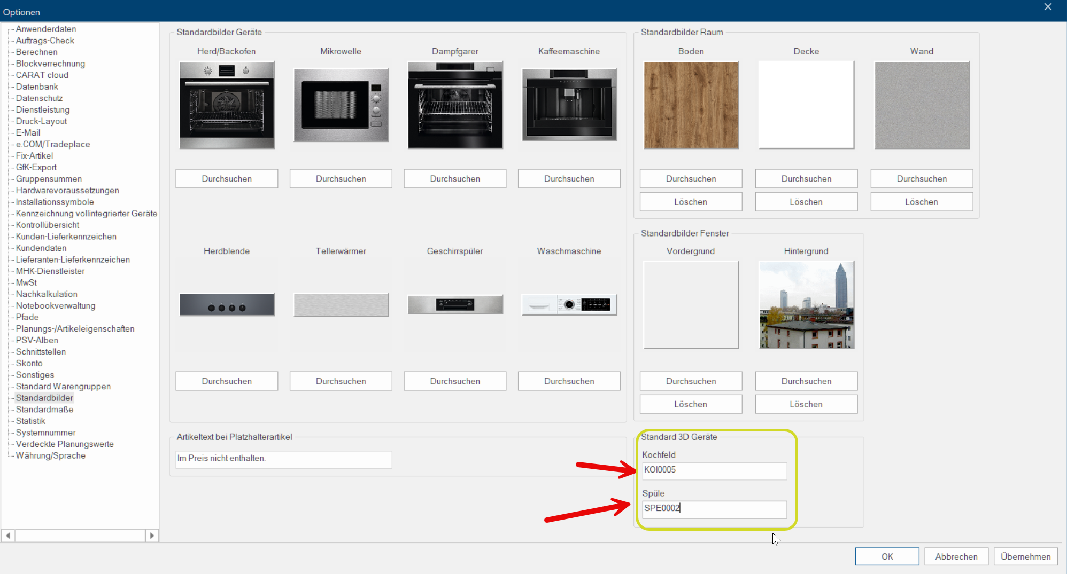Open CARAT cloud settings

tap(42, 75)
